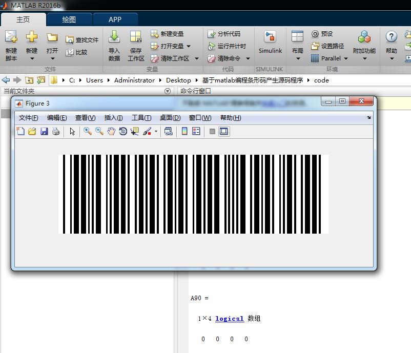Open File (文件) menu in Figure 3
Screen dimensions: 411x353
pyautogui.click(x=28, y=118)
